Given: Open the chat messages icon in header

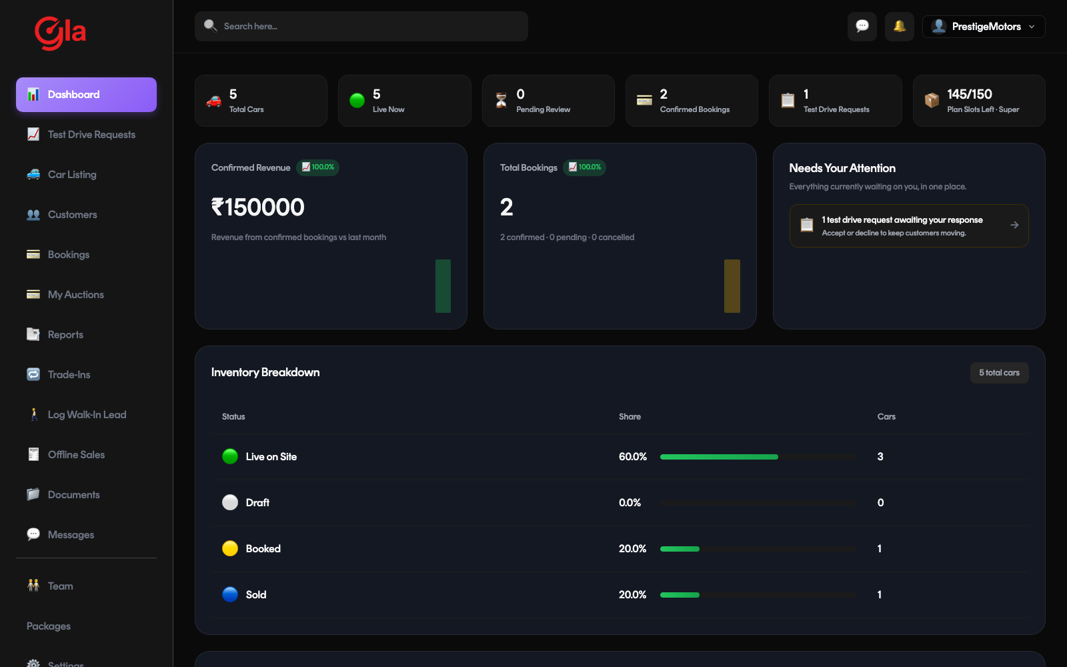Looking at the screenshot, I should (862, 27).
